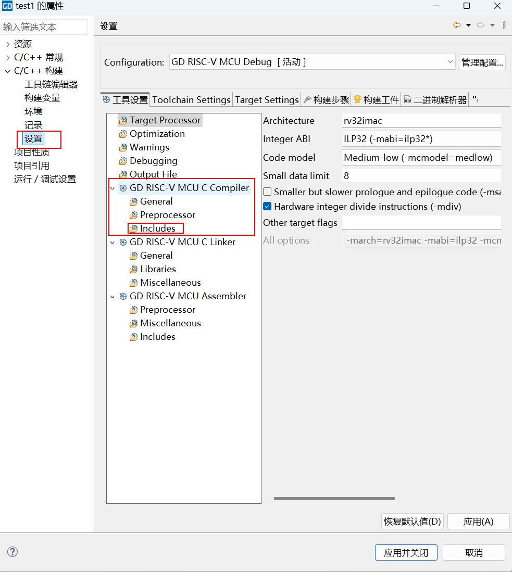
Task: Select Libraries under GD RISC-V MCU C Linker
Action: [x=158, y=269]
